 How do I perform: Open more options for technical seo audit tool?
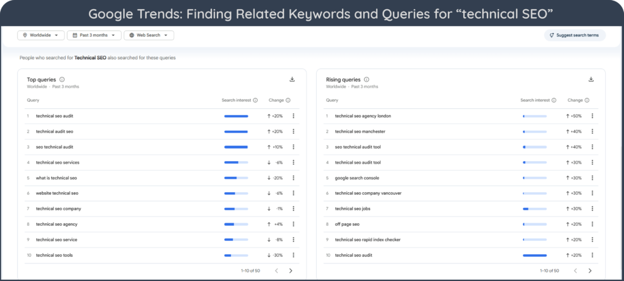point(592,162)
